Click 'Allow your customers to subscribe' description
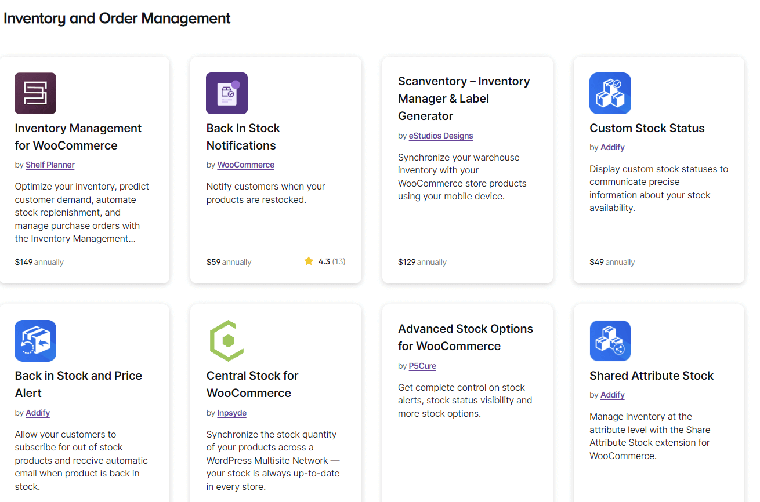Viewport: 760px width, 502px height. point(81,460)
